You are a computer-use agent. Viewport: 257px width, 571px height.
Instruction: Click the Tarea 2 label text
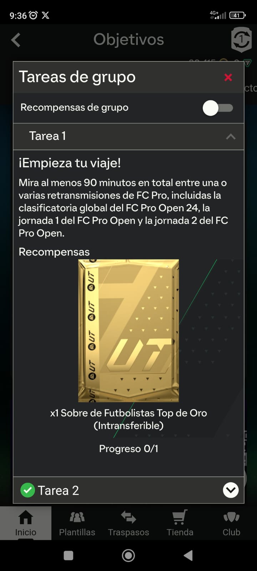(x=58, y=490)
